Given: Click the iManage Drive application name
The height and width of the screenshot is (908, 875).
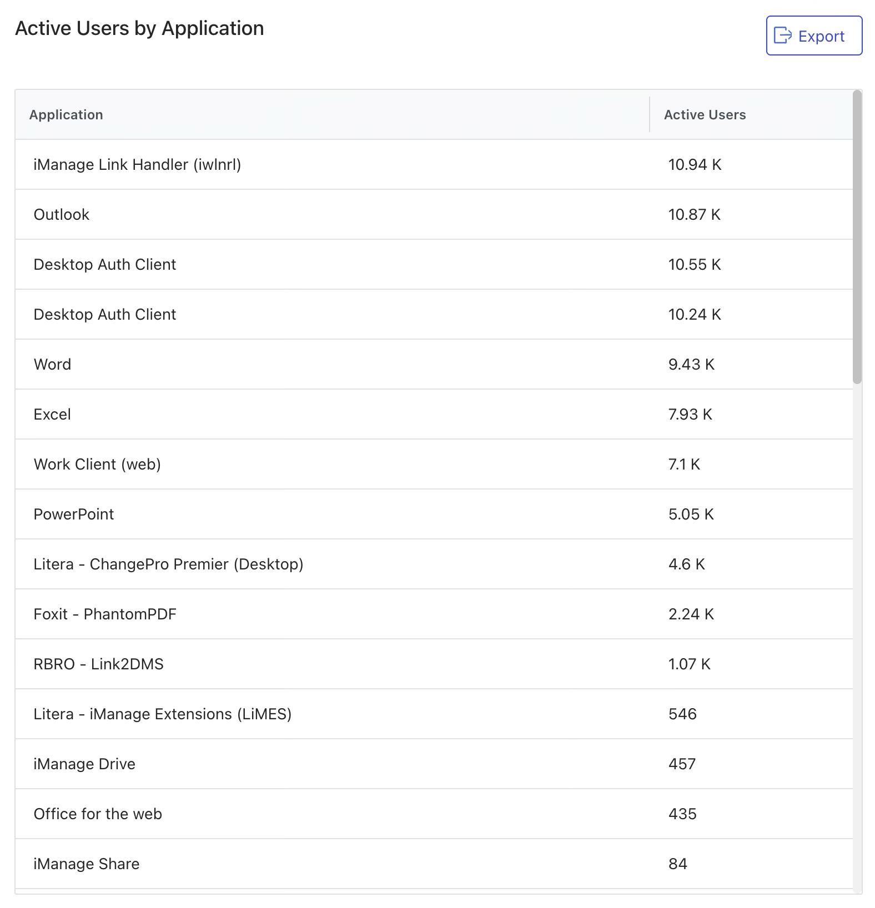Looking at the screenshot, I should (x=84, y=764).
